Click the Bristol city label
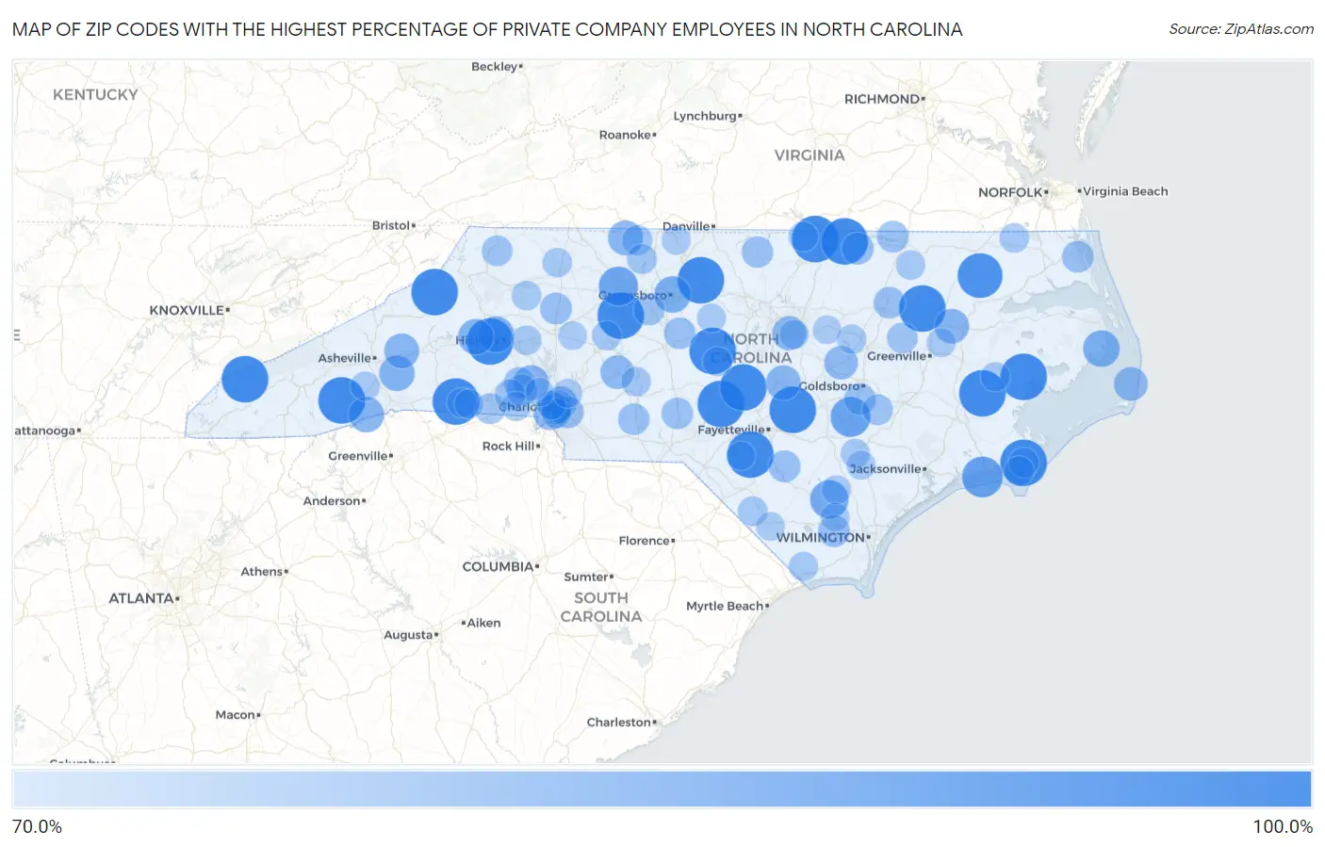Viewport: 1325px width, 847px height. coord(393,225)
